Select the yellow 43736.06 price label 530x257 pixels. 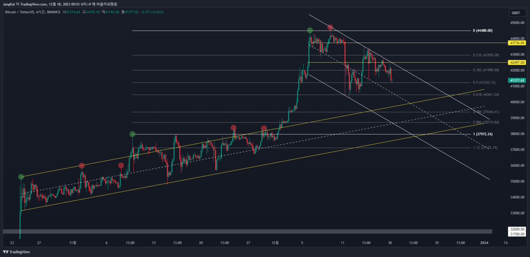(x=517, y=43)
